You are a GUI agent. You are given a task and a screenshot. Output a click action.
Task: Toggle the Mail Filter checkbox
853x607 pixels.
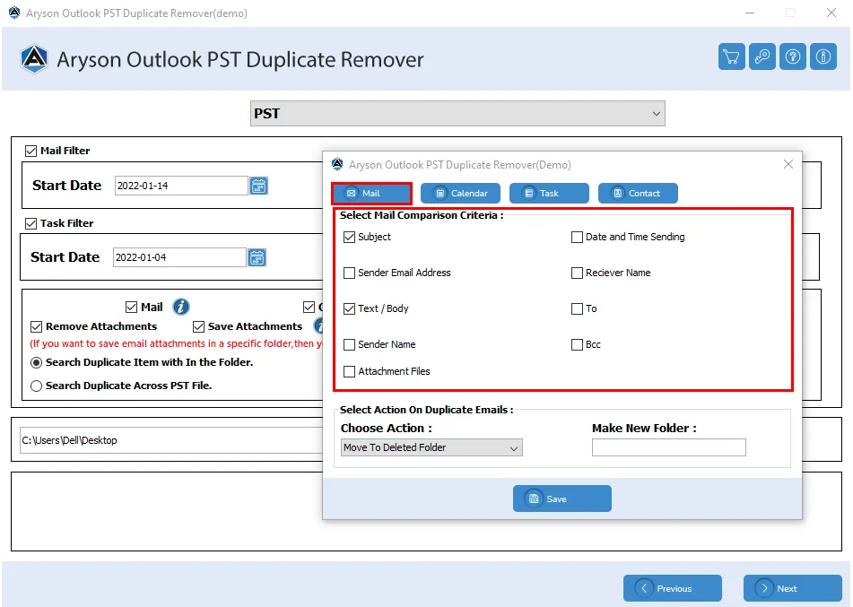coord(31,152)
